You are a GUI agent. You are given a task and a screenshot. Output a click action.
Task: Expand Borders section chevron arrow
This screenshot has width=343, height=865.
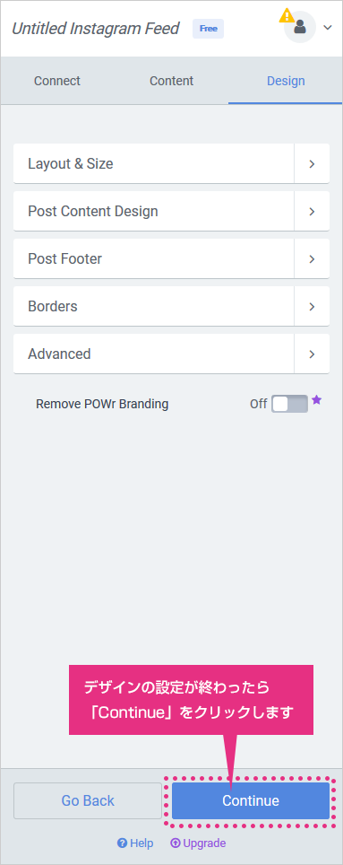[312, 306]
